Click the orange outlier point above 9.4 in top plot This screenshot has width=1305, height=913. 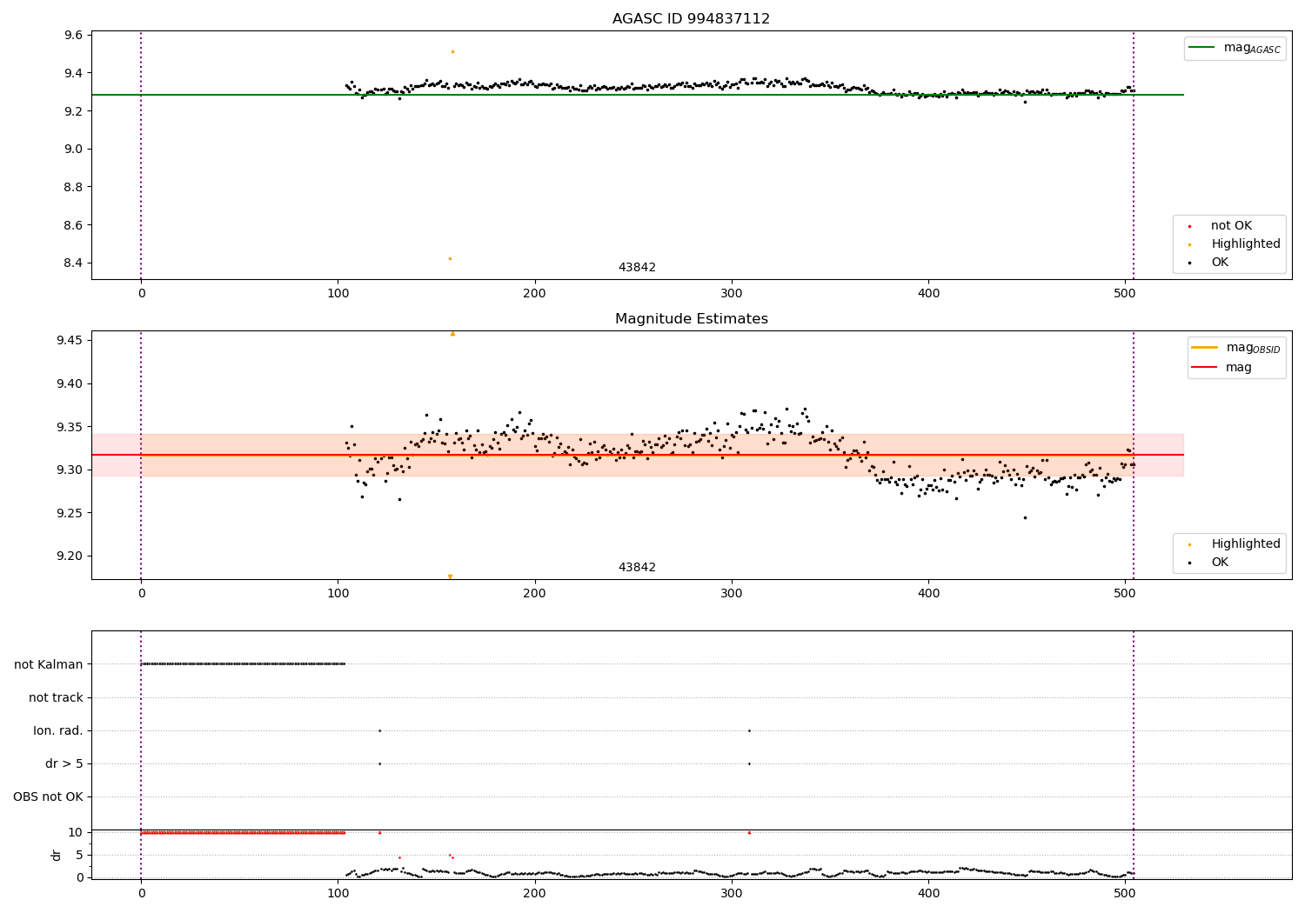tap(452, 51)
